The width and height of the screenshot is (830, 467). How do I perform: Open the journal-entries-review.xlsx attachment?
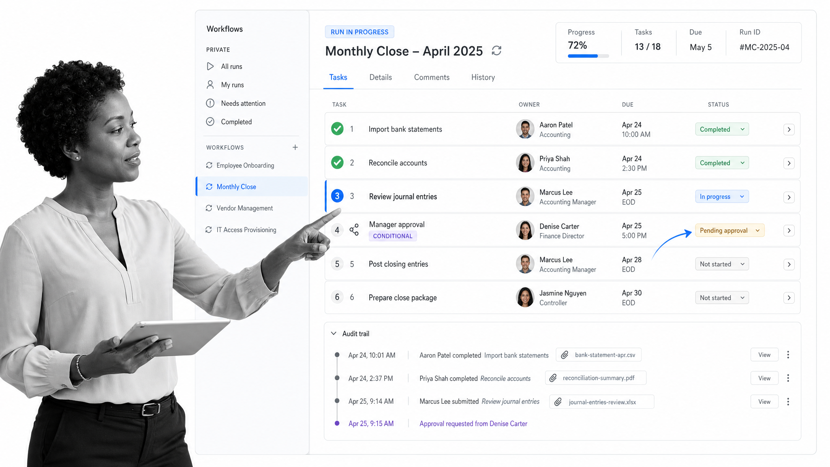point(602,402)
